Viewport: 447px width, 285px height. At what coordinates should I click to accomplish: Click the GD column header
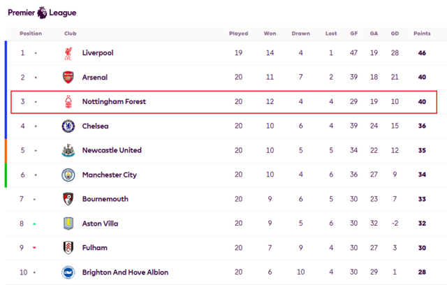(395, 34)
